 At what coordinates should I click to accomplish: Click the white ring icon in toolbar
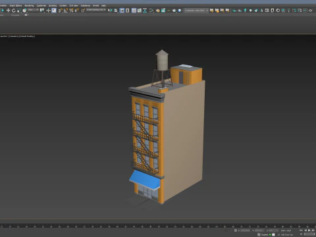pos(278,11)
